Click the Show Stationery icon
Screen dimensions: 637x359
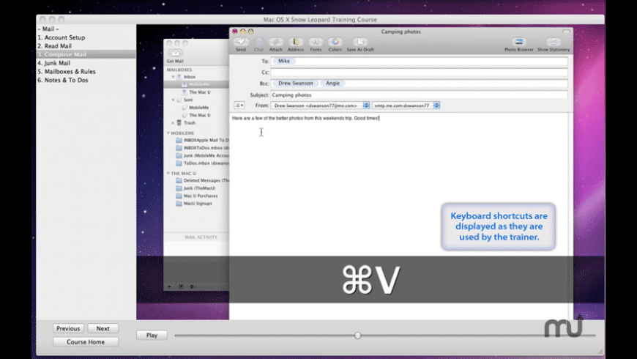(554, 42)
